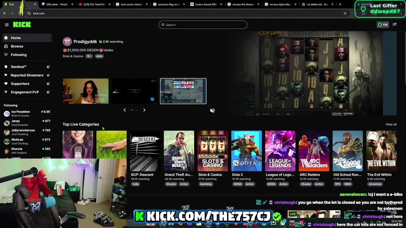Click Indie tag under SCP: Descent

[135, 184]
